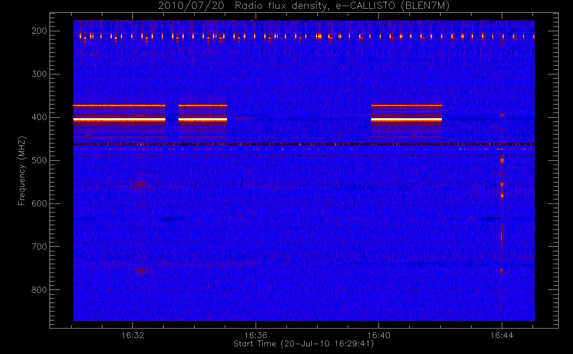573x354 pixels.
Task: Click the 800 frequency tick label
Action: click(x=39, y=290)
